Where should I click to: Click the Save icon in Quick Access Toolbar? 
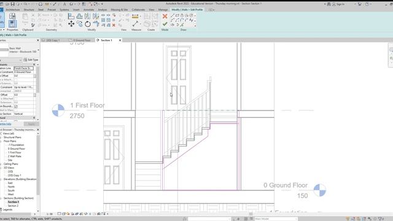tap(12, 4)
